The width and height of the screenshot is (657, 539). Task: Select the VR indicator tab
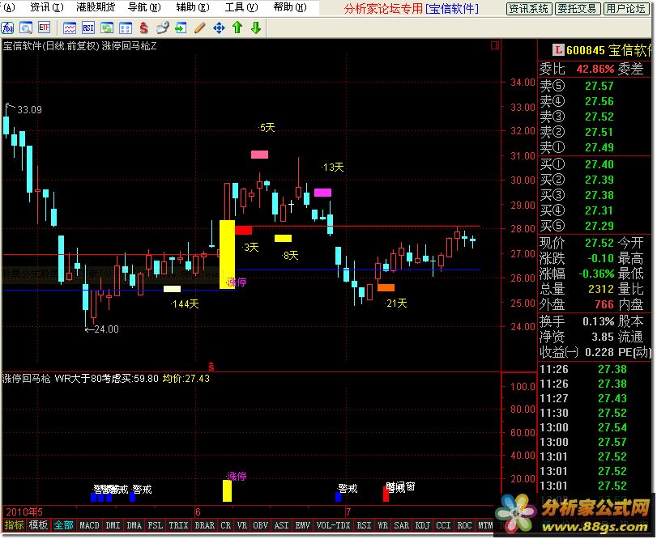point(242,524)
